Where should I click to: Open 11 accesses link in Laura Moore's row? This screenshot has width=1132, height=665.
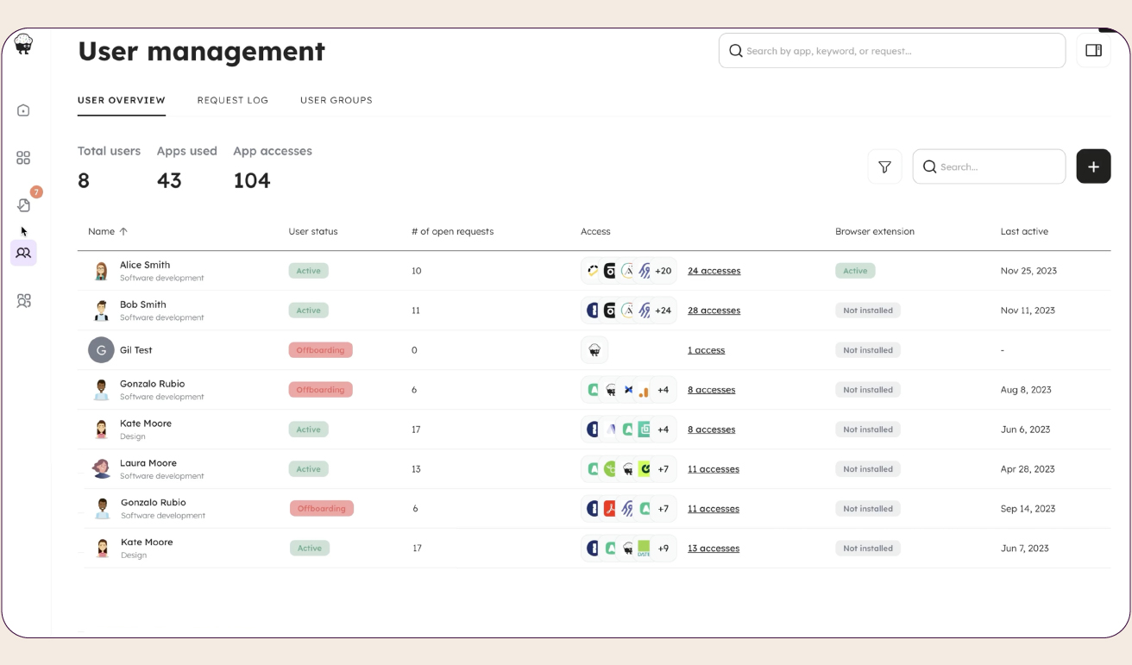click(x=714, y=469)
